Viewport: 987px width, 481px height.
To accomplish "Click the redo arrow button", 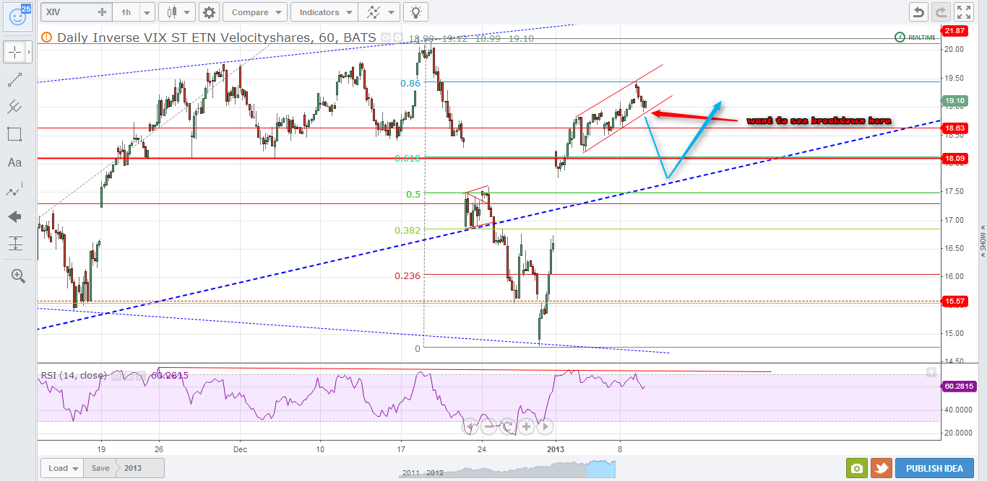I will tap(941, 12).
